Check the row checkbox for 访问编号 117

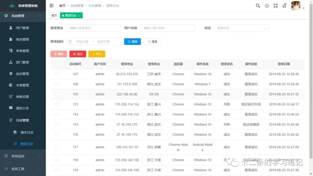pos(57,147)
